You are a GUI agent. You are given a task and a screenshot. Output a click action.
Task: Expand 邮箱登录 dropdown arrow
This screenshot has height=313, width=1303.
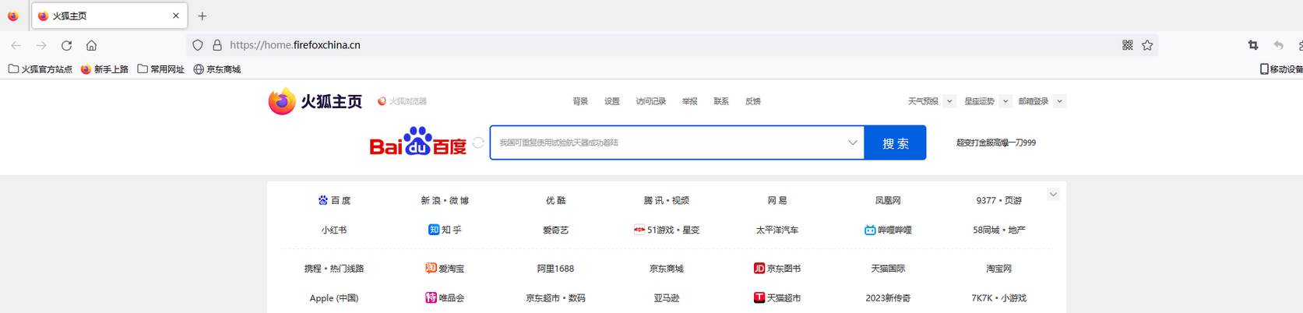[x=1060, y=101]
